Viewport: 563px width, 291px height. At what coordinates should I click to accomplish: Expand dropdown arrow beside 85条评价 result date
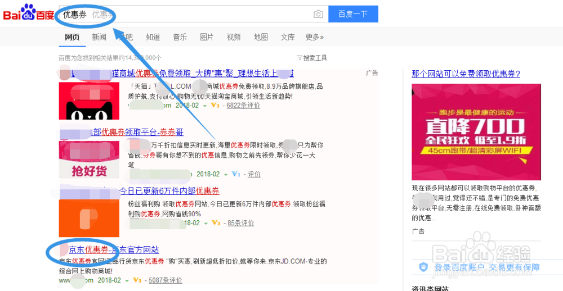[205, 224]
